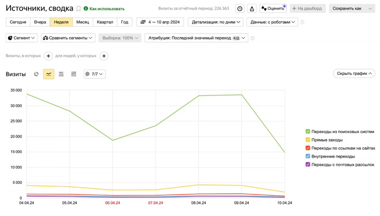Uncheck Переходы из поисковых систем legend checkbox
Screen dimensions: 380x216
[x=308, y=131]
